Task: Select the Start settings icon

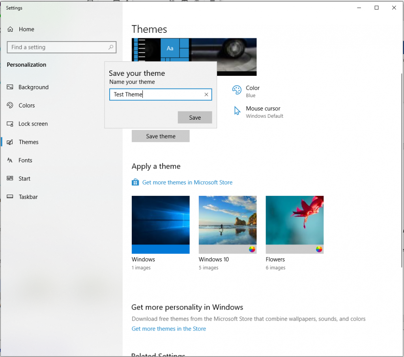Action: coord(11,178)
